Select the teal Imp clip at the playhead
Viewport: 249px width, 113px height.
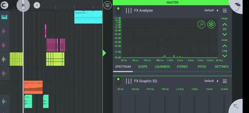(28, 102)
